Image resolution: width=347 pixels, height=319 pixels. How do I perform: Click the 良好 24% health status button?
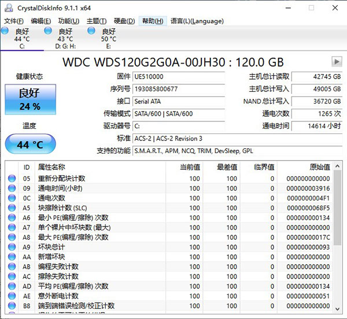click(x=30, y=99)
